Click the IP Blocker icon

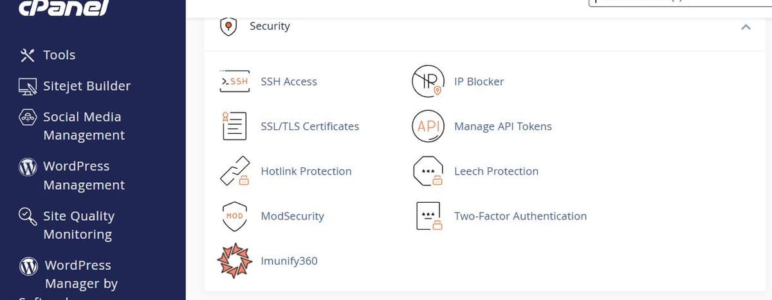428,82
